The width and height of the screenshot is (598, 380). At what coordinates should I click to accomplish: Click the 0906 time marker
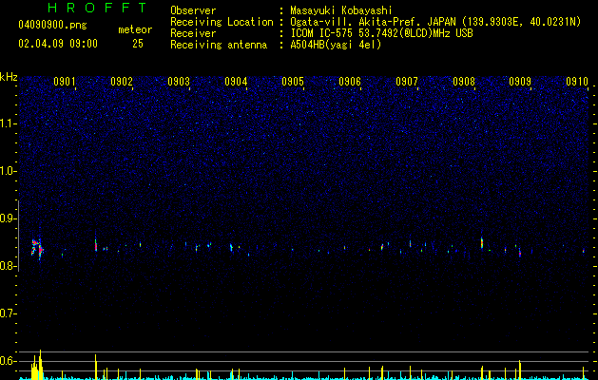350,82
